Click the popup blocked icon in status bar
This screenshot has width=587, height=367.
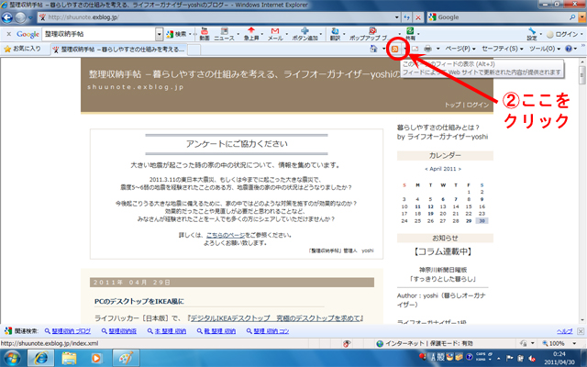click(x=347, y=343)
